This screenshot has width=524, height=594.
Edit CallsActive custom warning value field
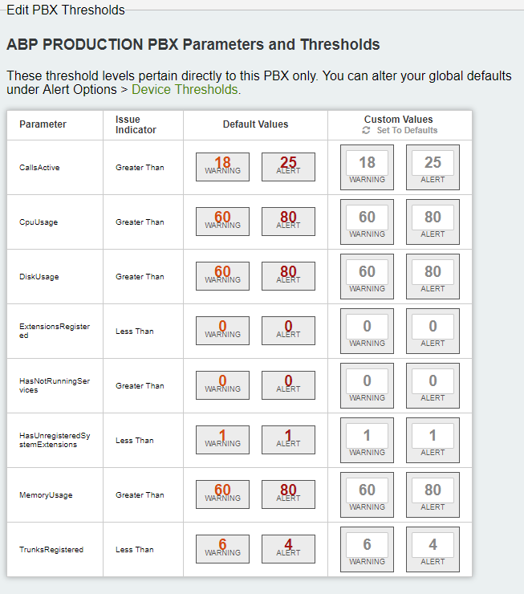(x=367, y=162)
